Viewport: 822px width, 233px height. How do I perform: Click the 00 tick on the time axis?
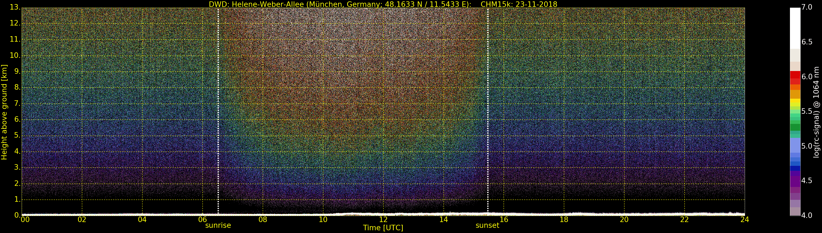point(25,220)
